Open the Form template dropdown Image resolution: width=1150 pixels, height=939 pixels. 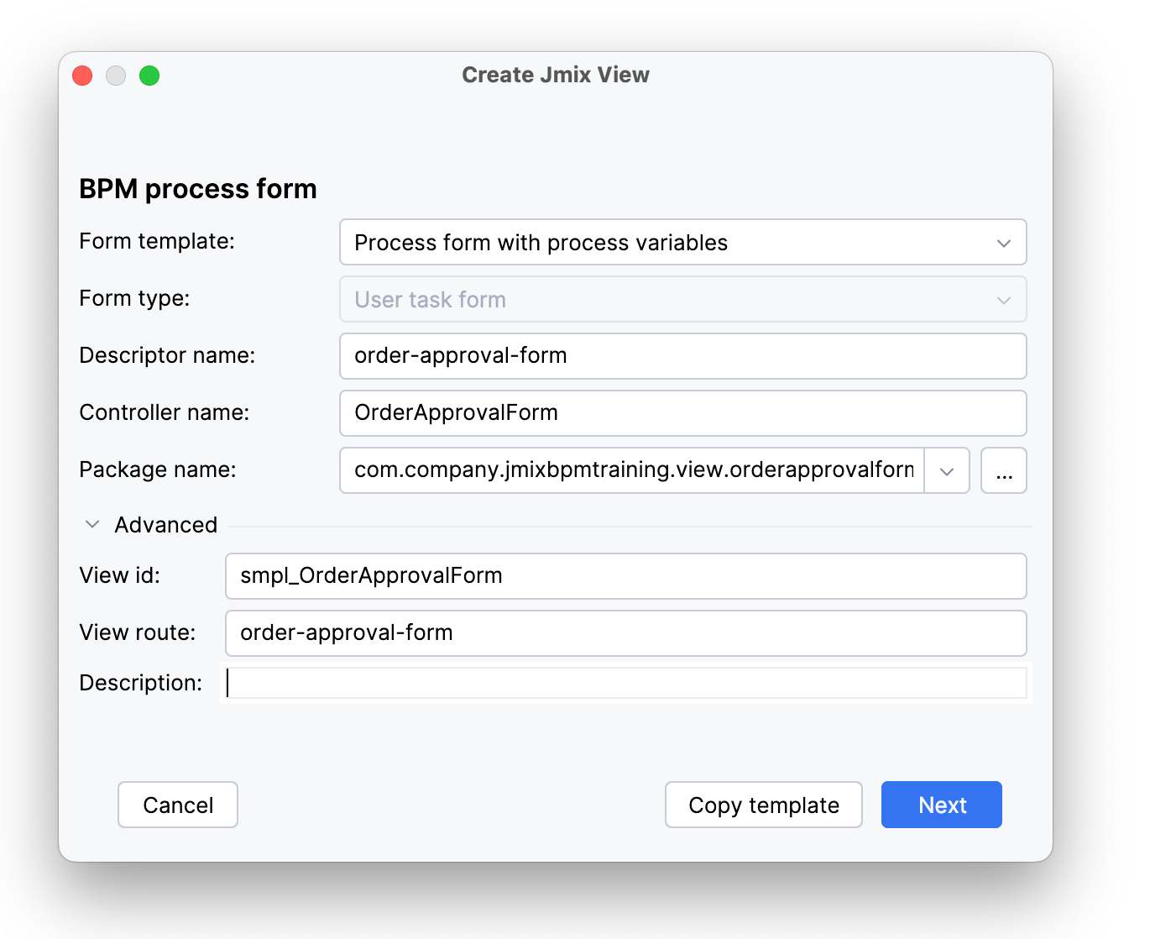[x=682, y=243]
